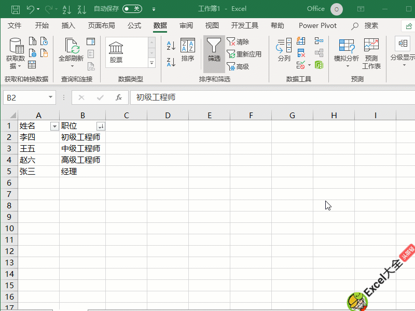Switch to the 开发工具 tab
This screenshot has width=415, height=311.
pyautogui.click(x=244, y=25)
